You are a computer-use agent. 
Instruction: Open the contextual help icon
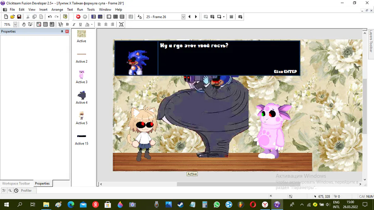(65, 17)
